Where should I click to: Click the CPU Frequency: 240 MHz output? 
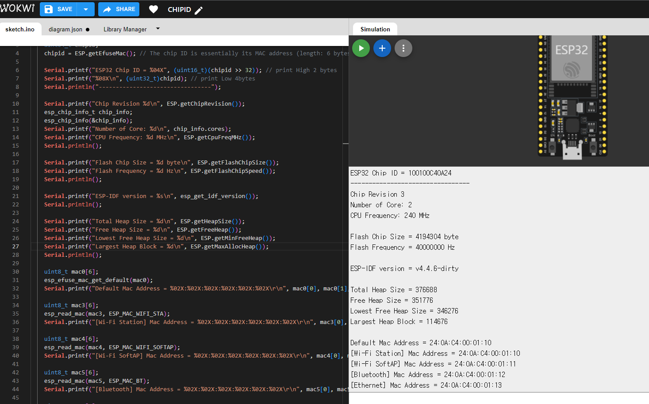pyautogui.click(x=390, y=215)
